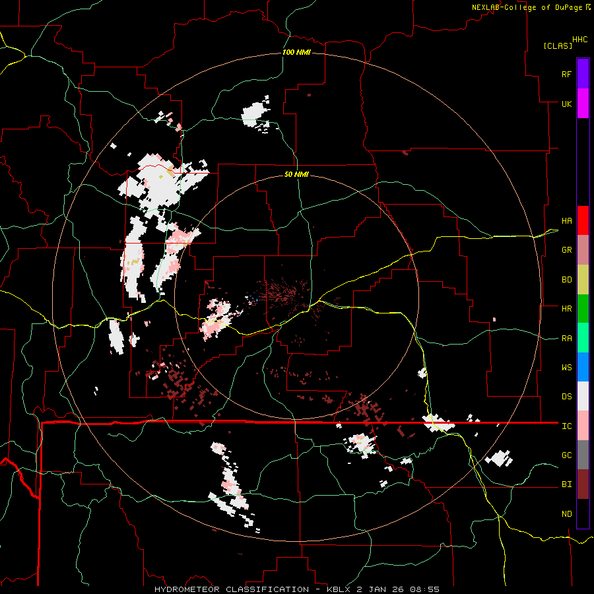Click the GC legend label

(567, 455)
